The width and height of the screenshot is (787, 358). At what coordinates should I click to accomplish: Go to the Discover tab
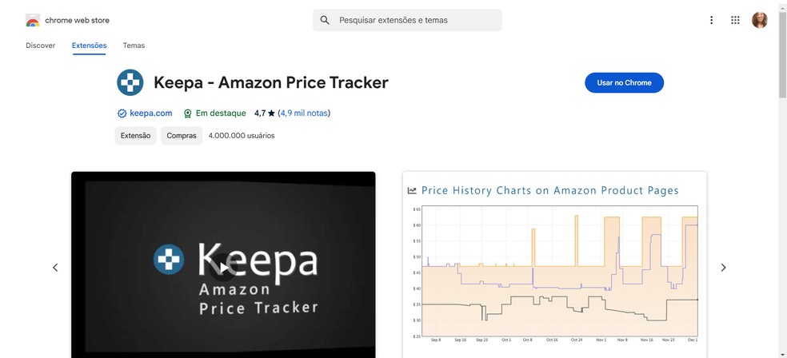pos(40,46)
